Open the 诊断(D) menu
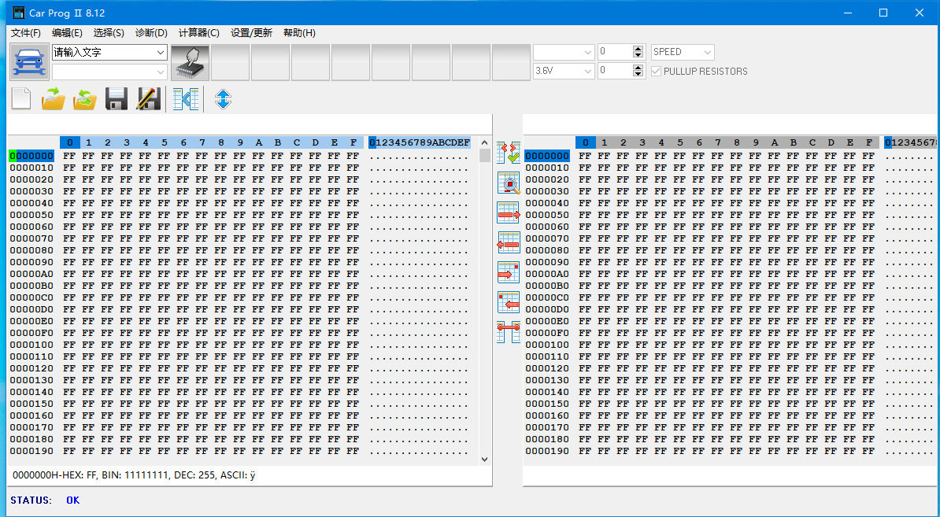Viewport: 940px width, 517px height. click(x=150, y=33)
